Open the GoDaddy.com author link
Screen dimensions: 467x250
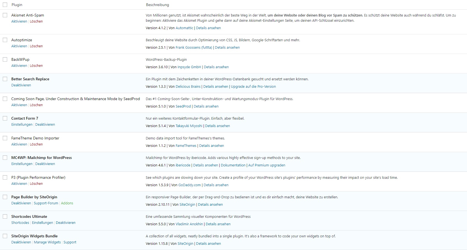190,185
